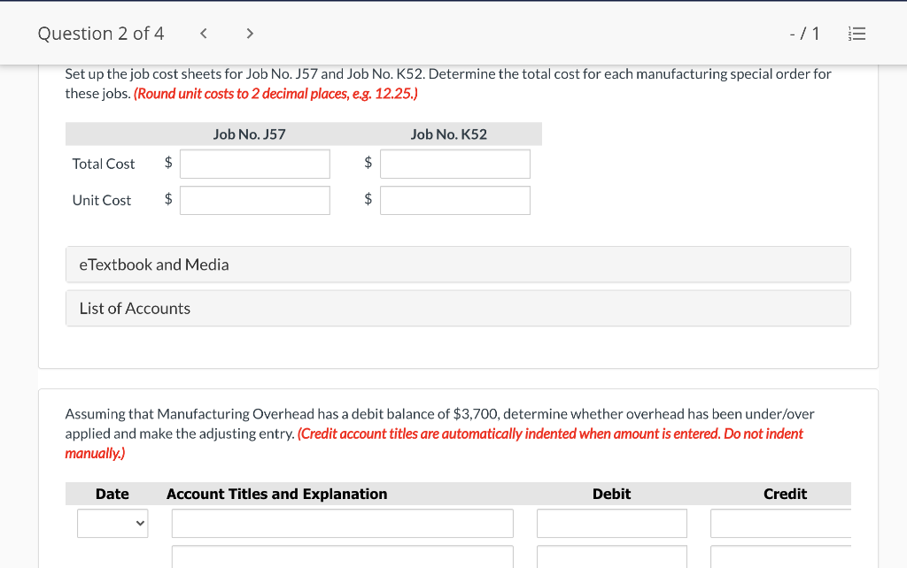Click the first Credit amount field
Viewport: 907px width, 568px height.
tap(780, 523)
